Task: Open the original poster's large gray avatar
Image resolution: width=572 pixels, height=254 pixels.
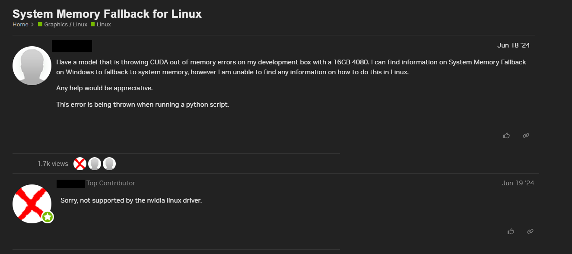Action: point(32,66)
